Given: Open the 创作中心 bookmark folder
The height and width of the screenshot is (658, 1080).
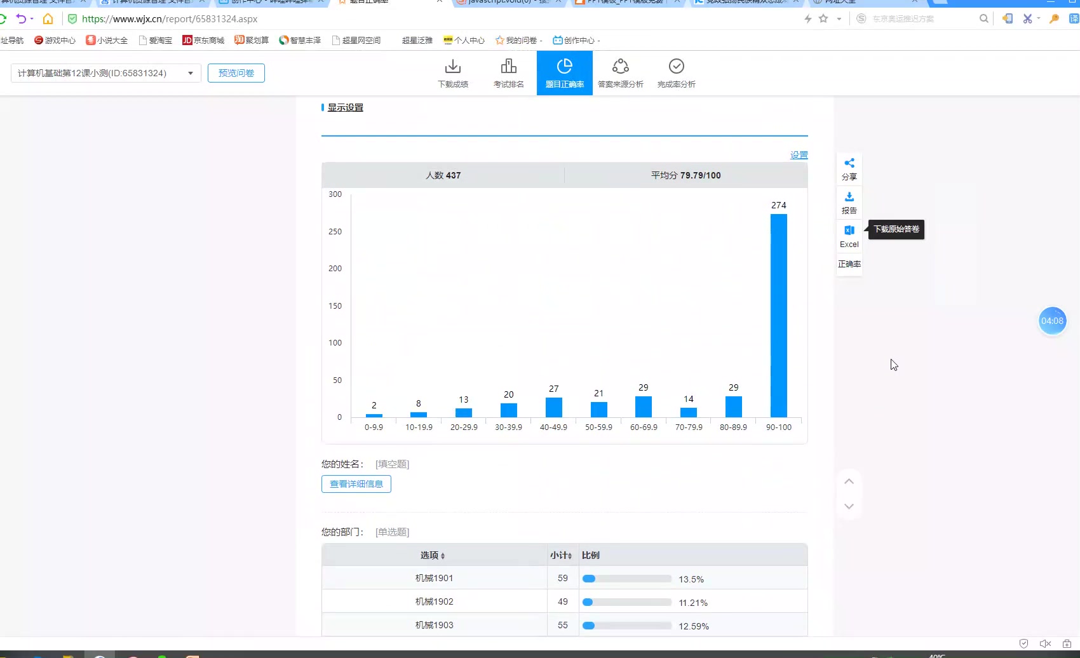Looking at the screenshot, I should pos(576,40).
